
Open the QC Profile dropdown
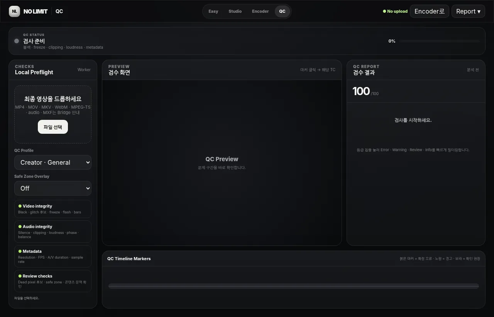(53, 162)
